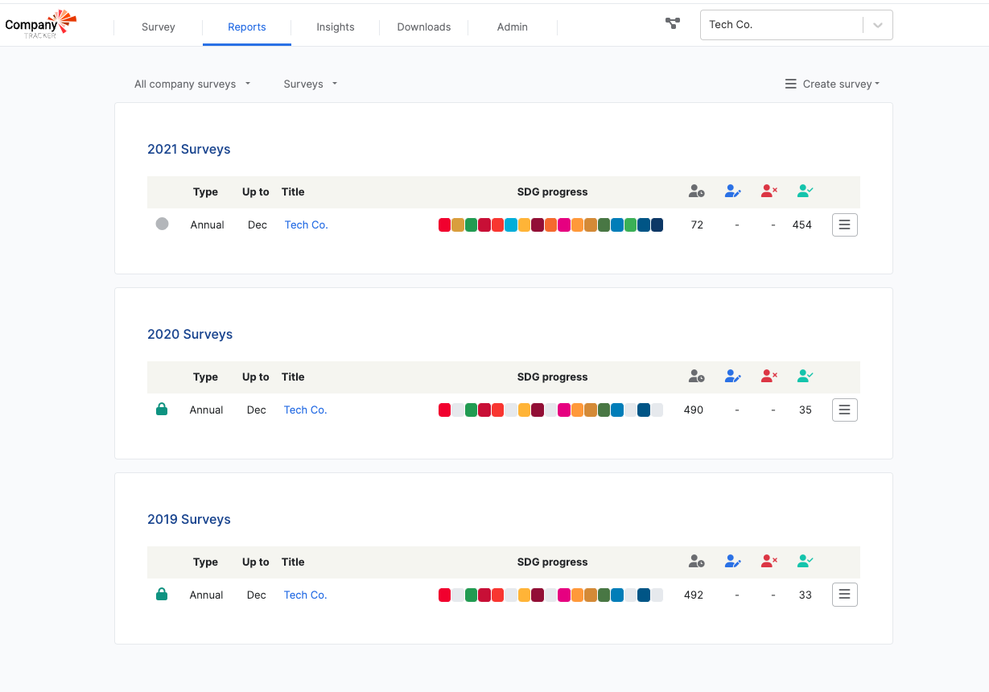Click the pending users icon in 2021 header
989x692 pixels.
click(x=697, y=192)
